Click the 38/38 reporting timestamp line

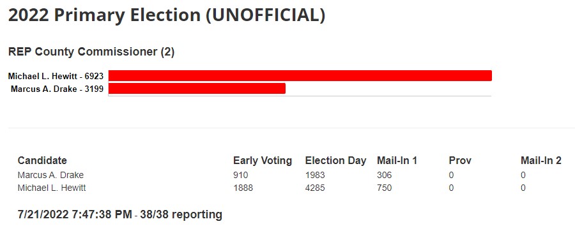[x=120, y=214]
